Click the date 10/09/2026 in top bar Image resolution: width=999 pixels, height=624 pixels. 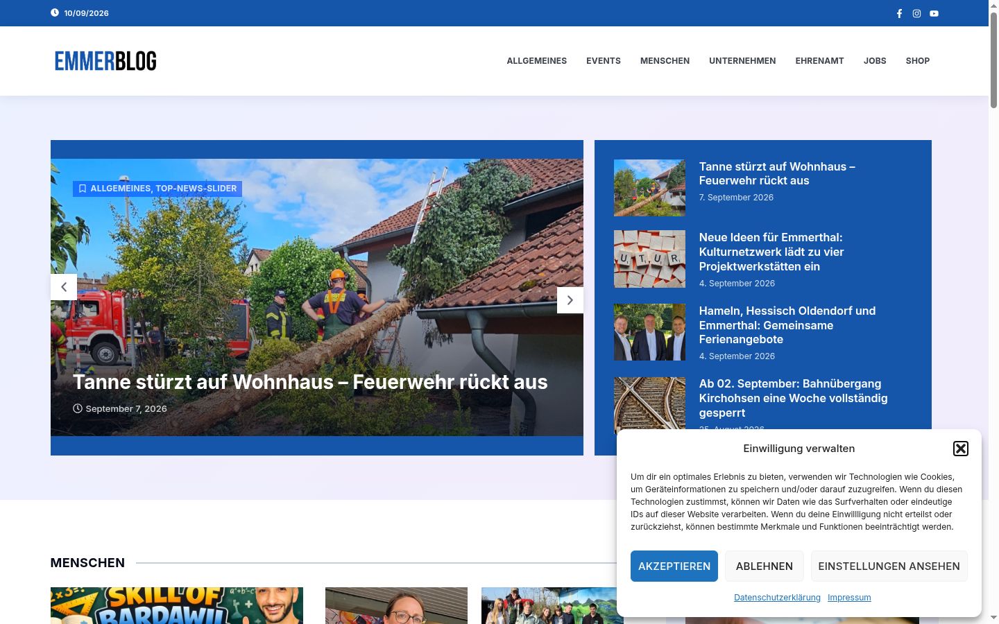[86, 13]
